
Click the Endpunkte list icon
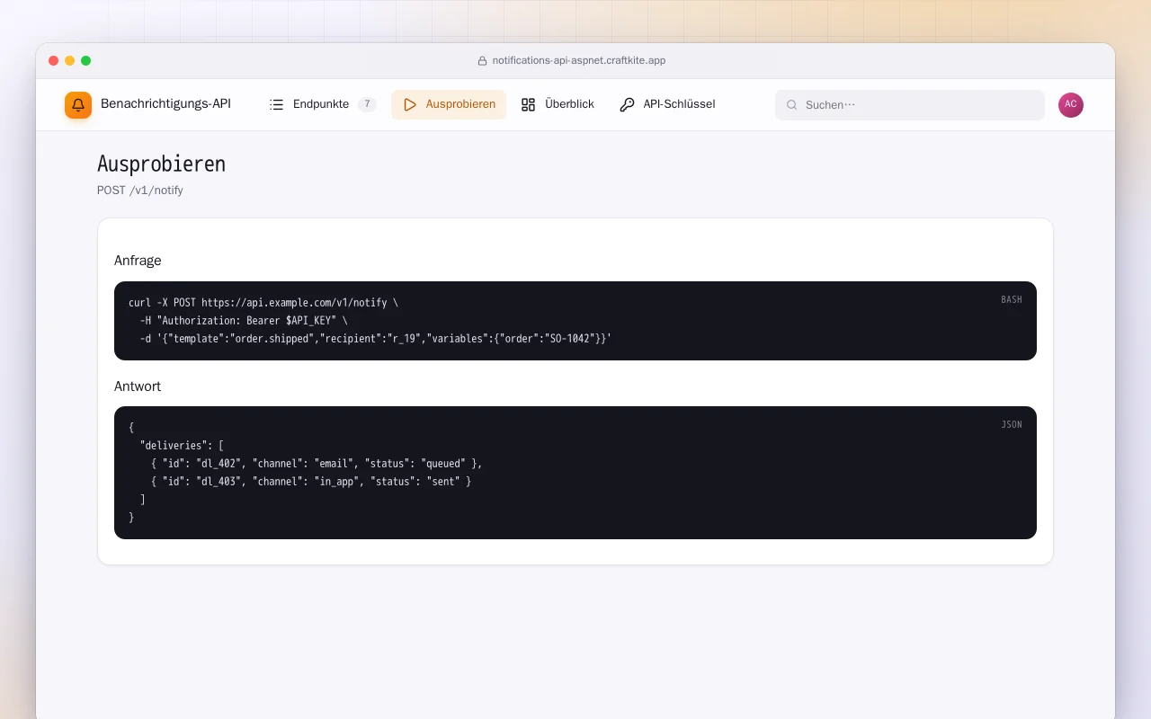[277, 104]
